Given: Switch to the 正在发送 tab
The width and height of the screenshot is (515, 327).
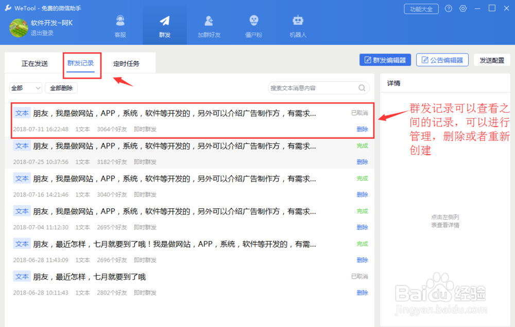Looking at the screenshot, I should (x=35, y=64).
